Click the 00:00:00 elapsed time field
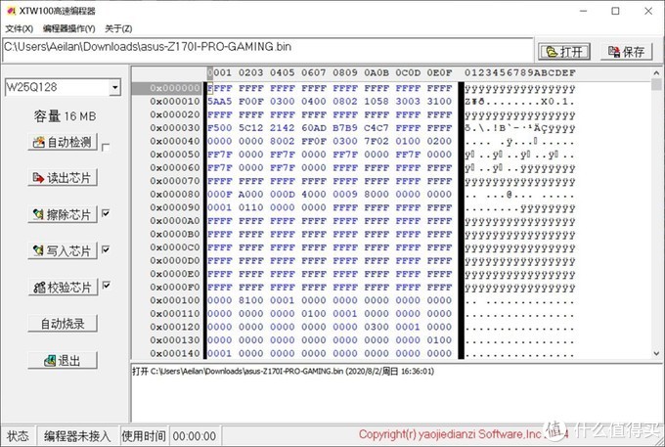The image size is (665, 447). click(195, 436)
